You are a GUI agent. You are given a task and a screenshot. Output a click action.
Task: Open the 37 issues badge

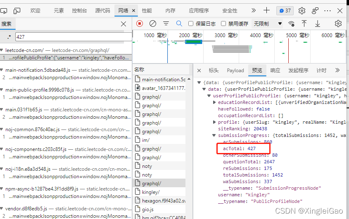[285, 11]
